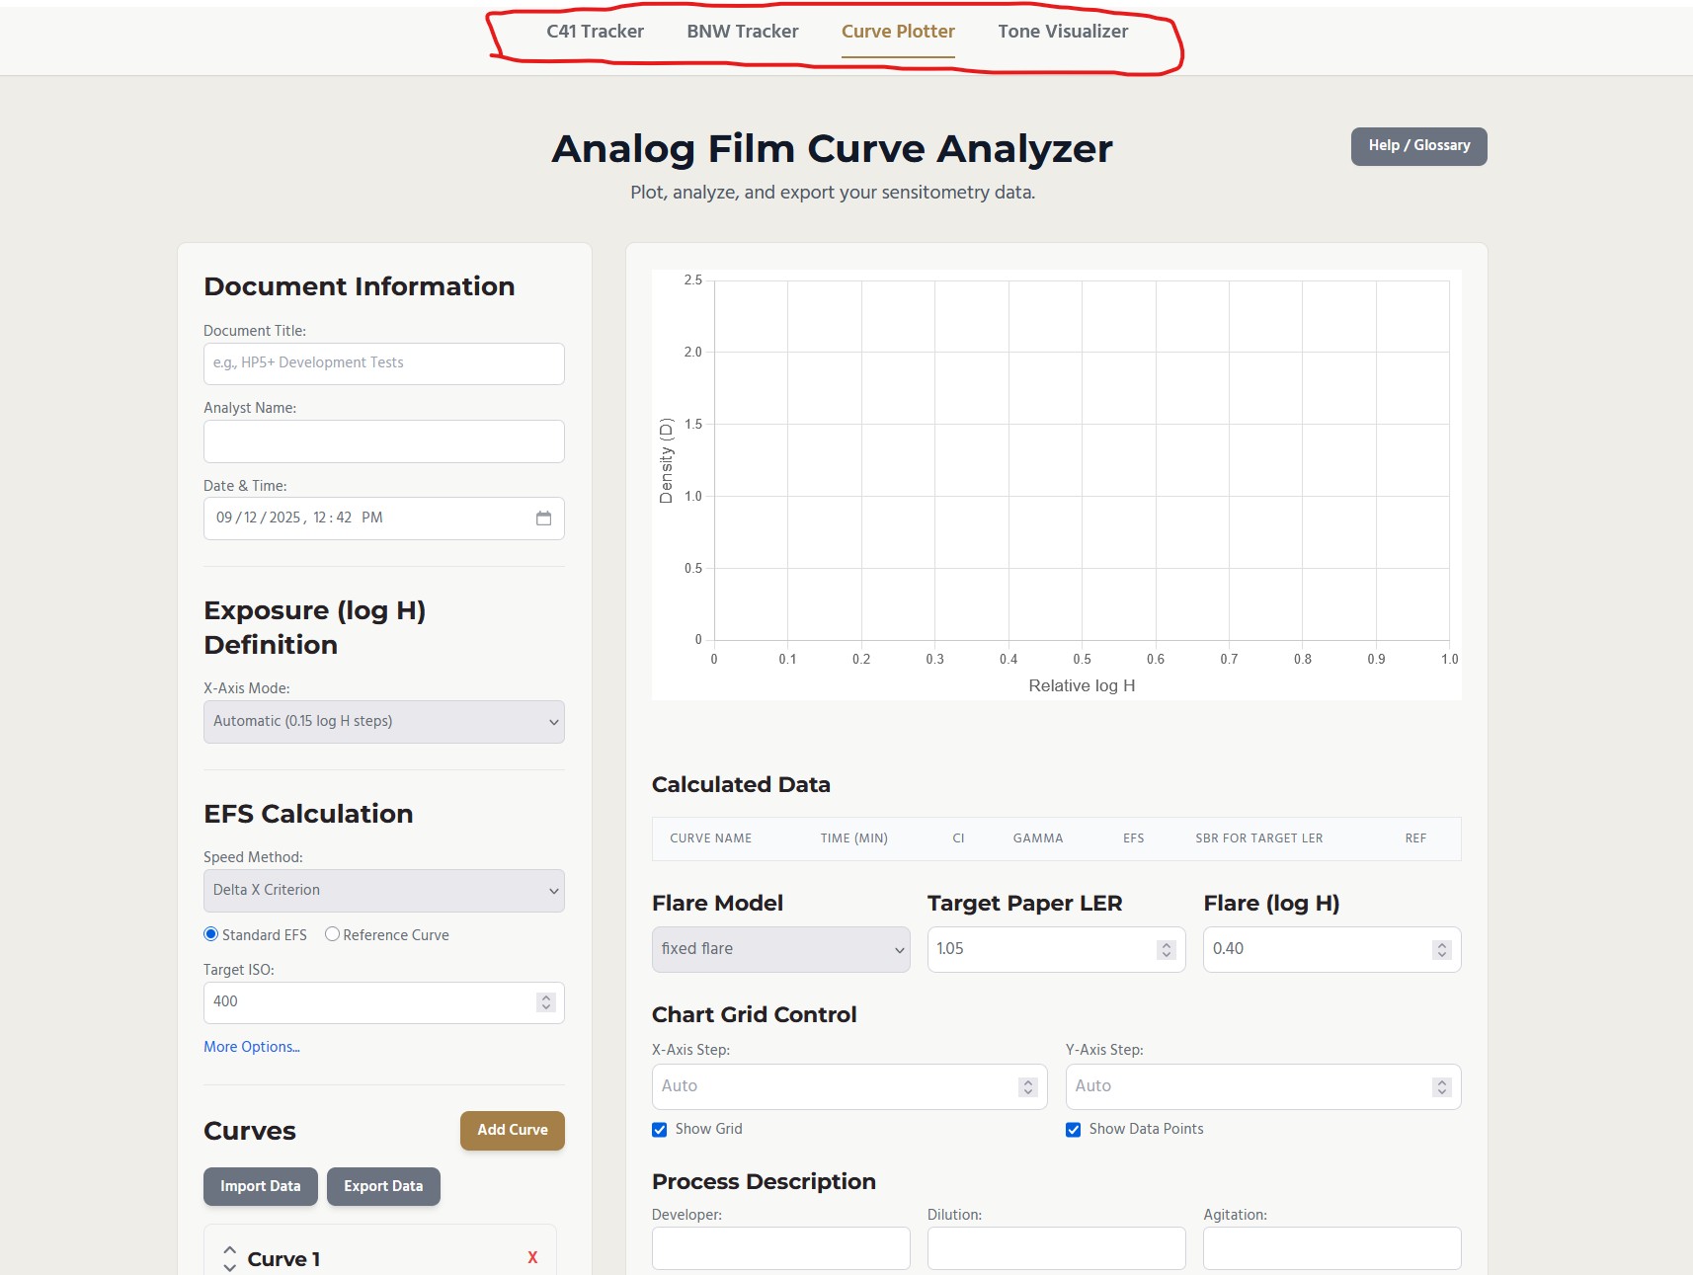Click the X-Axis Step spinner arrows
The height and width of the screenshot is (1275, 1693).
[x=1028, y=1086]
